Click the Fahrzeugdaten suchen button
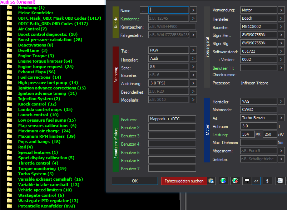The width and height of the screenshot is (287, 210). (184, 181)
